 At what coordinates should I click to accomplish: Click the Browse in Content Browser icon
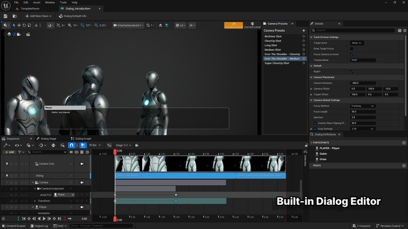tap(15, 16)
